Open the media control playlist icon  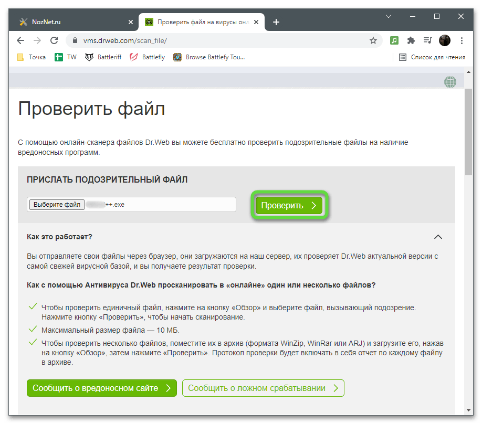click(x=427, y=40)
